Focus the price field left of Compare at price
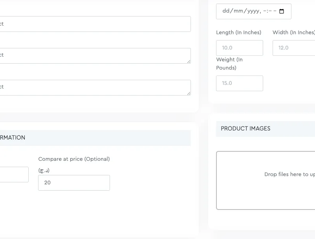The image size is (315, 239). point(14,175)
